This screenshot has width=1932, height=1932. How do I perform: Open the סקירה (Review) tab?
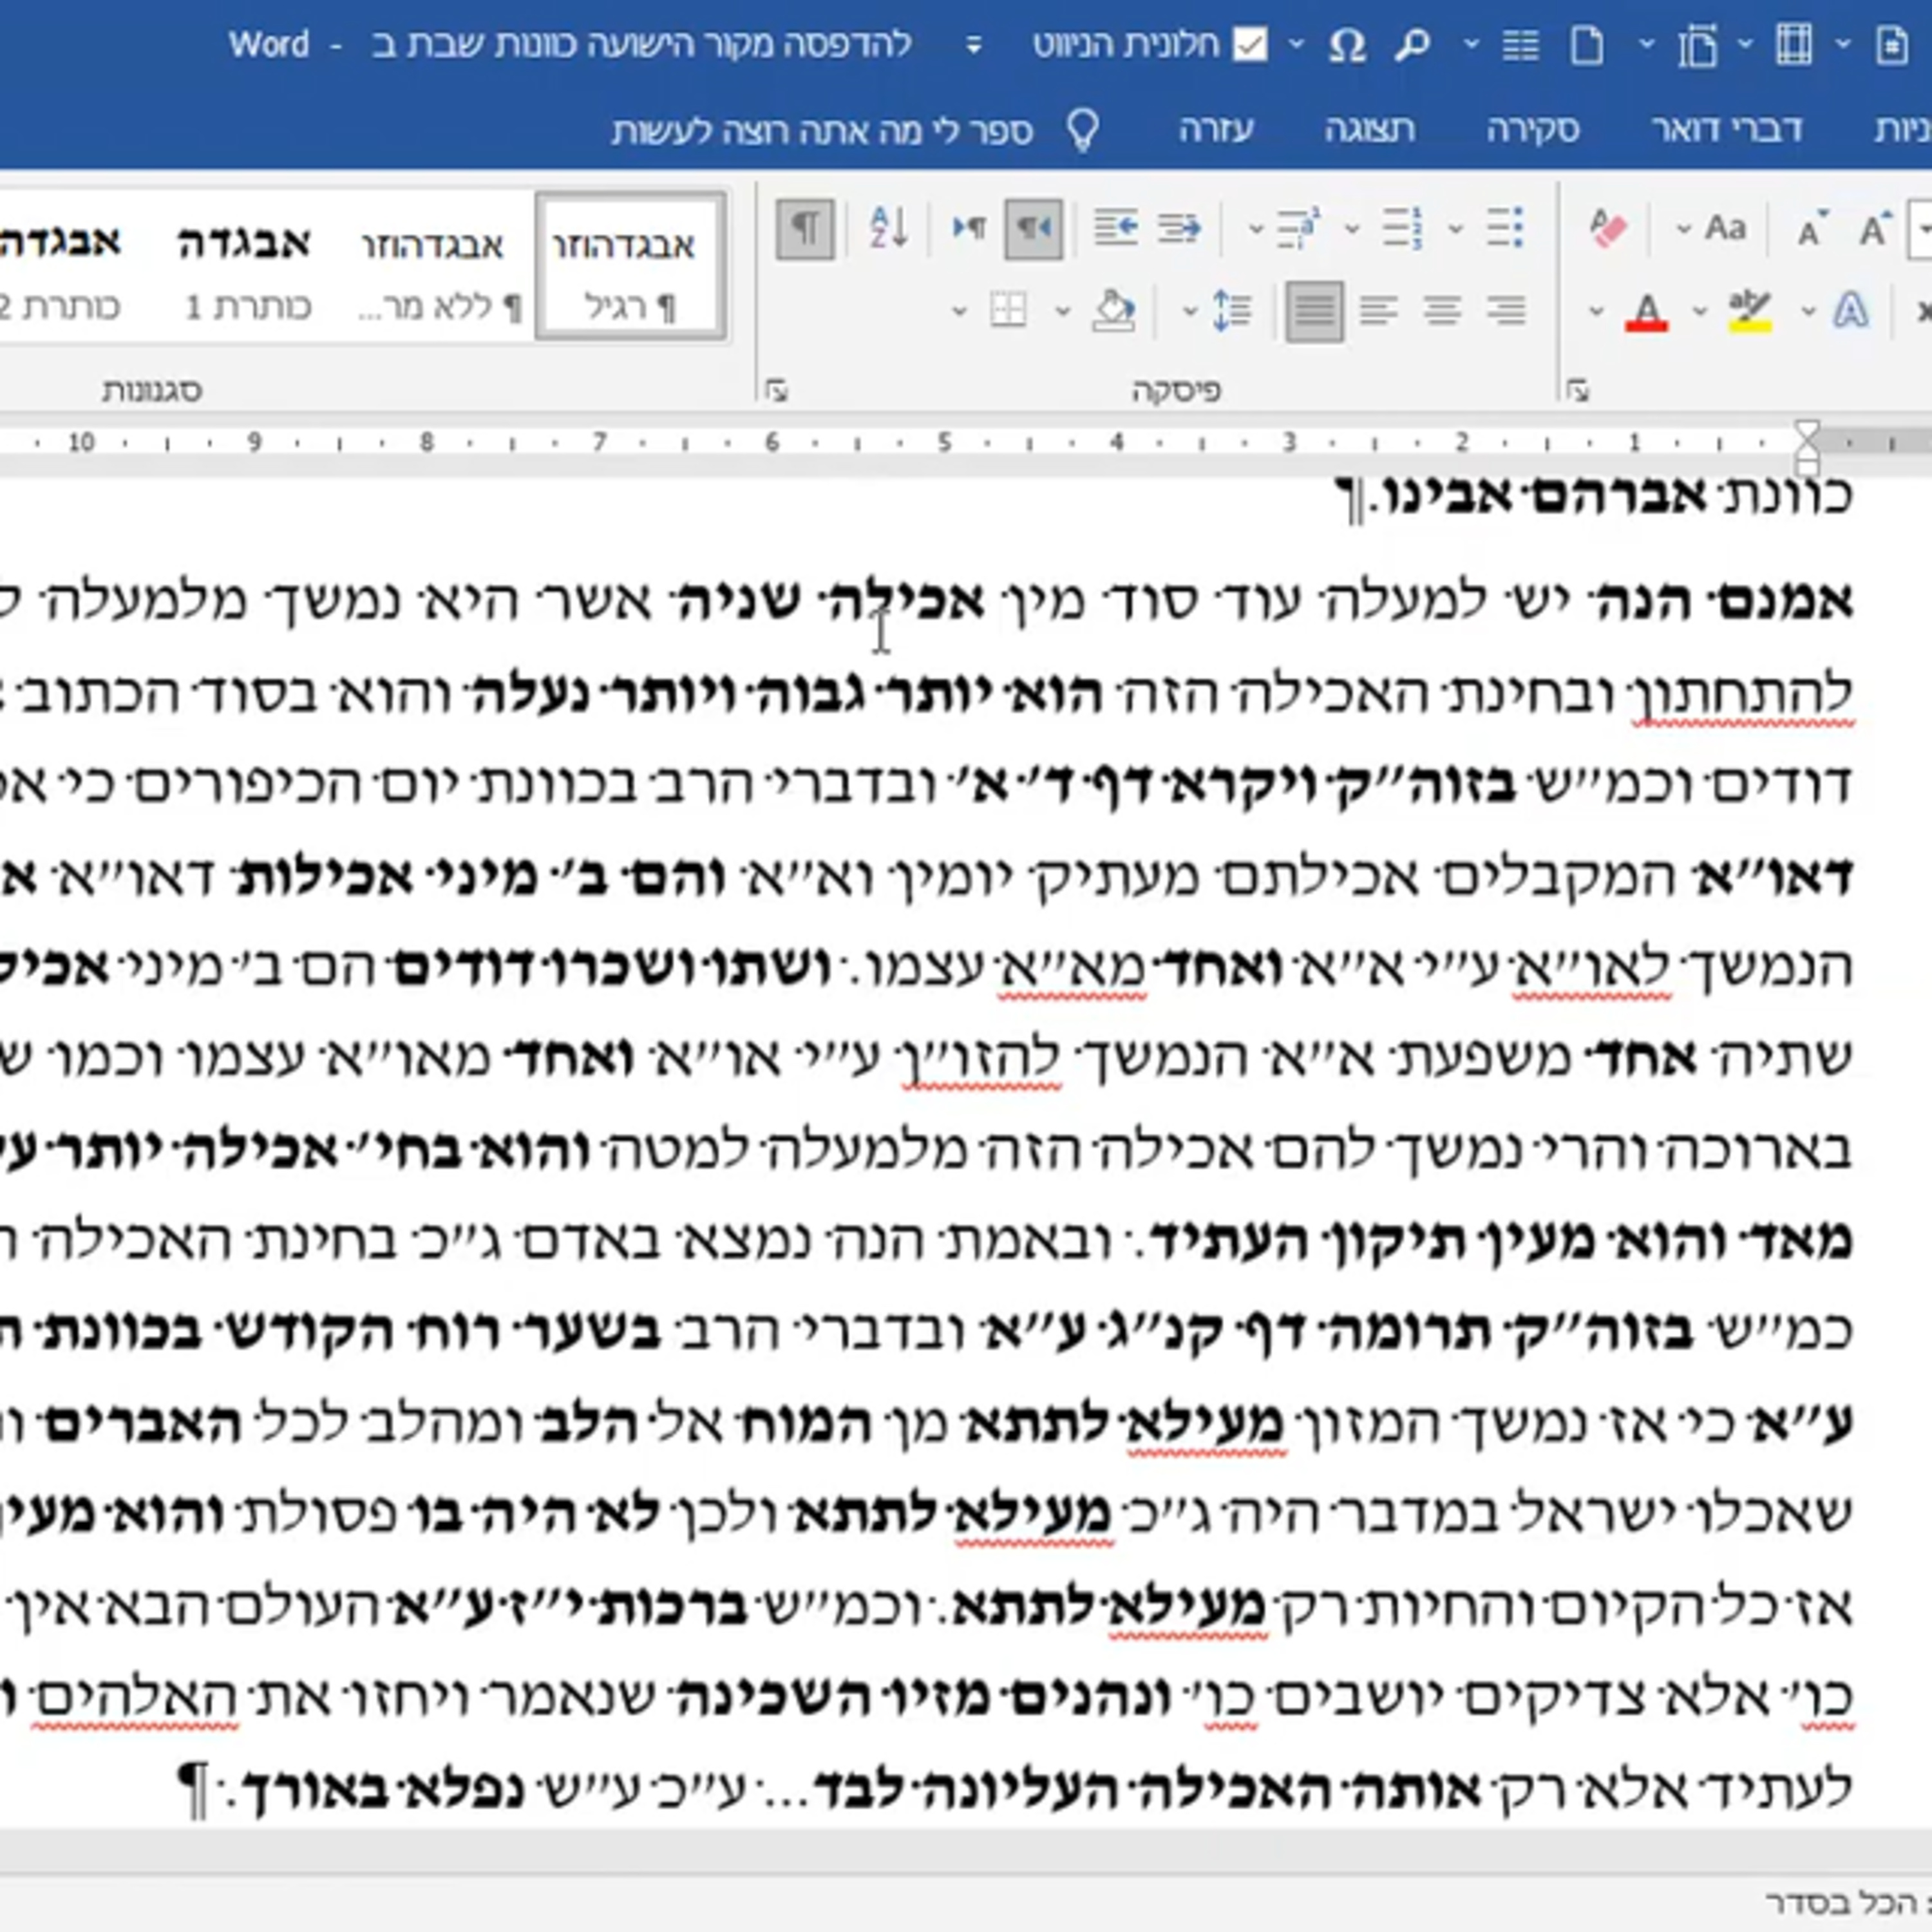[x=1533, y=130]
